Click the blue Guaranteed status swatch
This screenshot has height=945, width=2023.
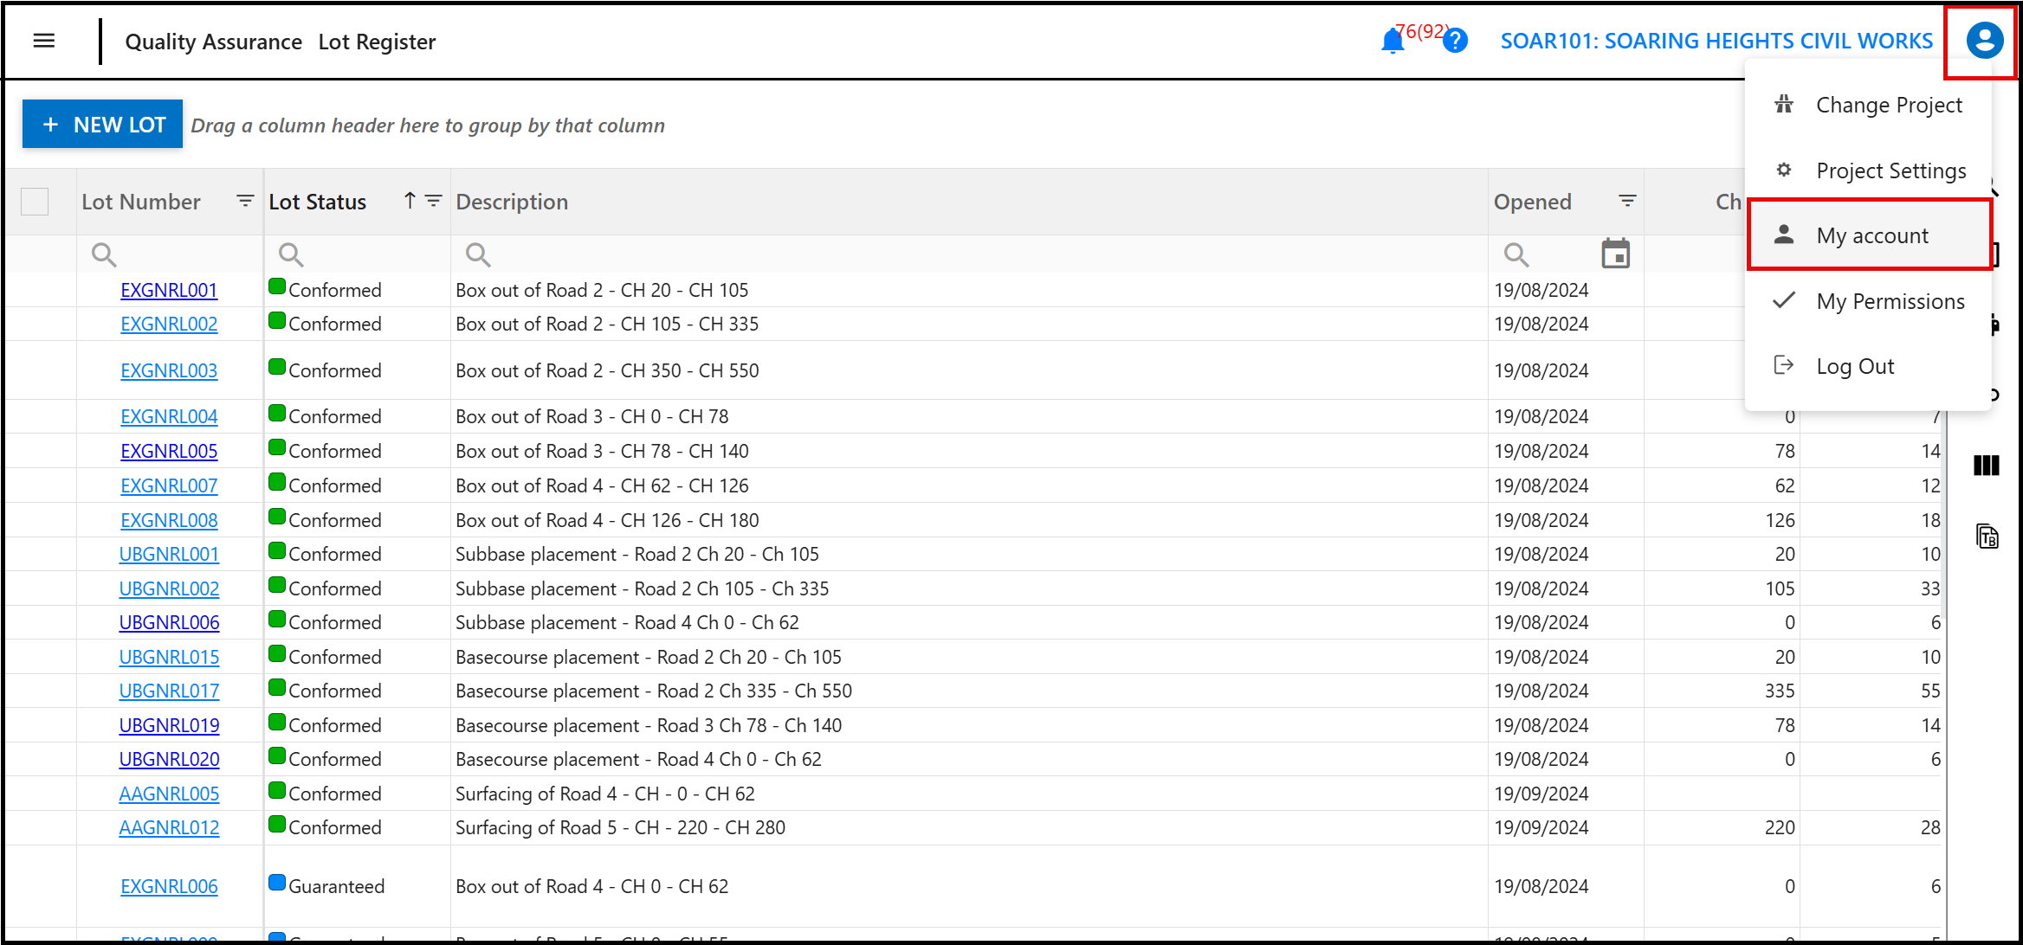click(x=277, y=883)
